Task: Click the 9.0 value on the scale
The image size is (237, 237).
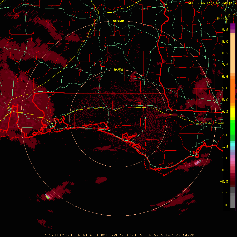Action: [225, 41]
